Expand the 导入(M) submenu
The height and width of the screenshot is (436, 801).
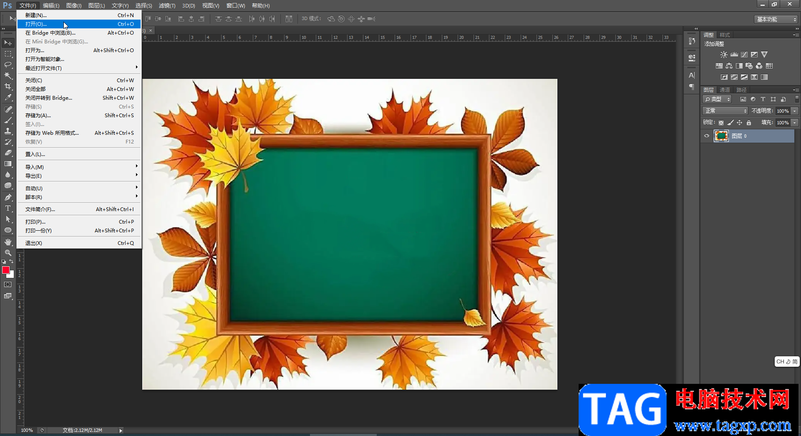pos(79,167)
